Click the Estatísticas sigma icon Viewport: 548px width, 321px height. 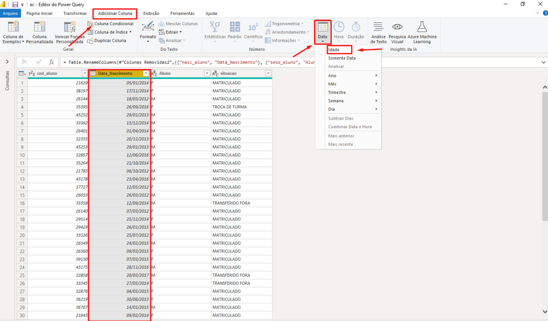[215, 28]
